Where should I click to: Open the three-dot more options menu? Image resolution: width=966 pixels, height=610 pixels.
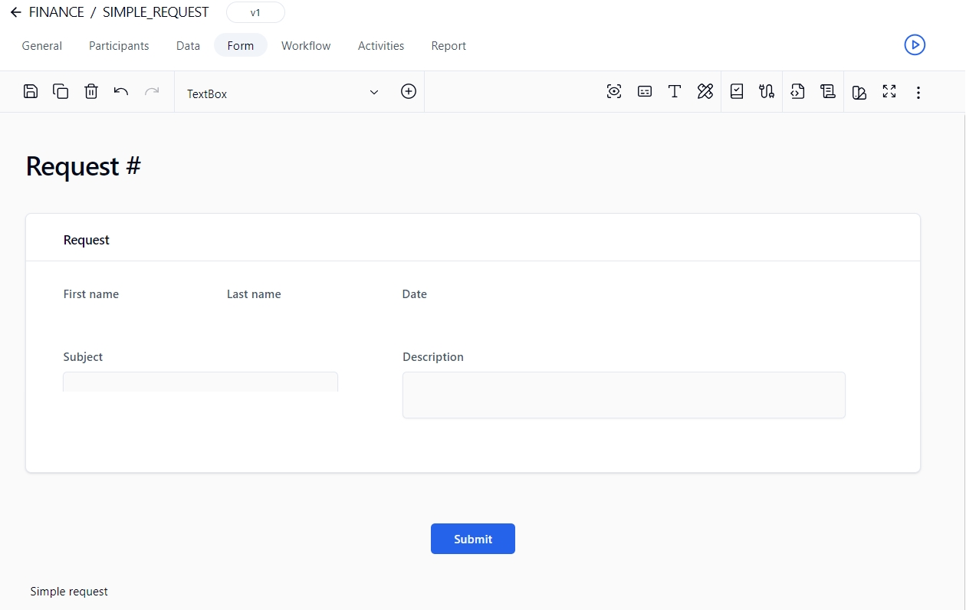click(918, 93)
